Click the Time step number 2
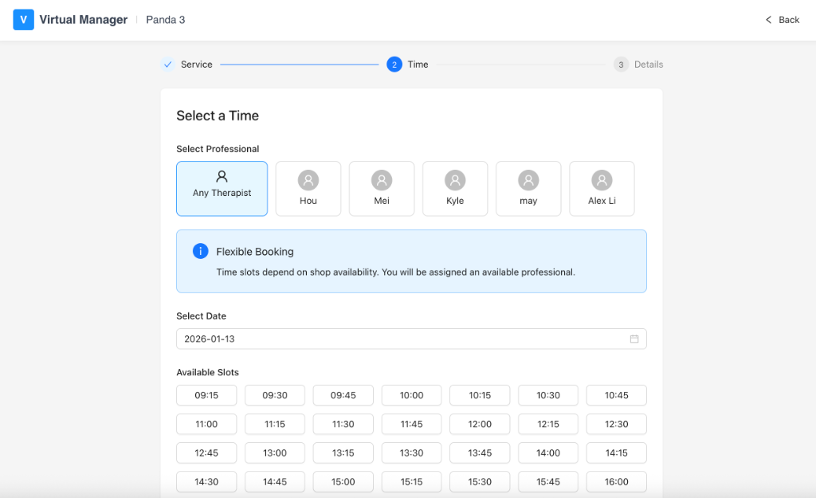816x498 pixels. tap(394, 65)
